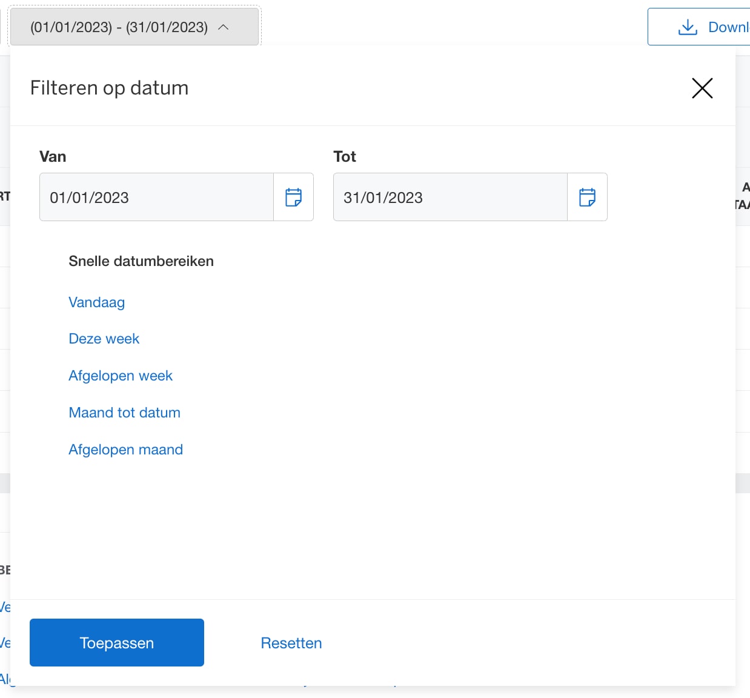Choose Deze week from quick ranges
The height and width of the screenshot is (698, 750).
pos(104,338)
